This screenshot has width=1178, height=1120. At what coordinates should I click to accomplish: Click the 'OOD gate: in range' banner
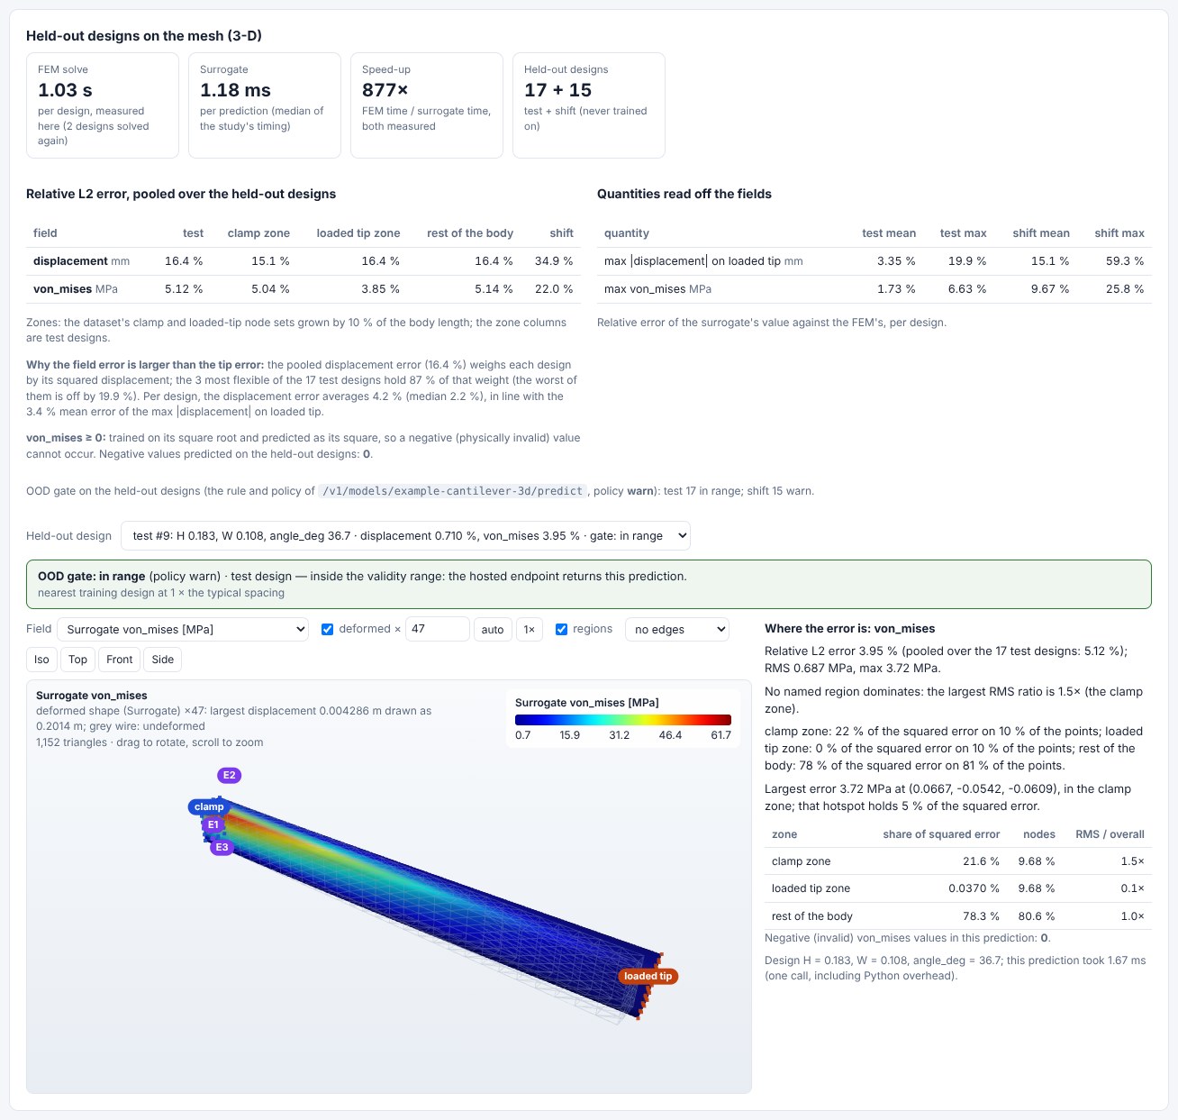coord(589,584)
